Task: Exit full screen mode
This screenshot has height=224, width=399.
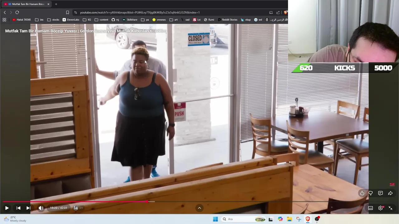Action: pos(390,208)
